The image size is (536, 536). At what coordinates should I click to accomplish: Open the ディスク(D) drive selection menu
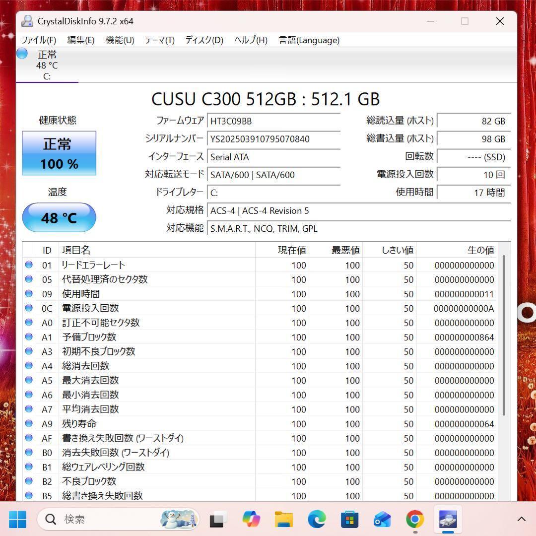203,40
